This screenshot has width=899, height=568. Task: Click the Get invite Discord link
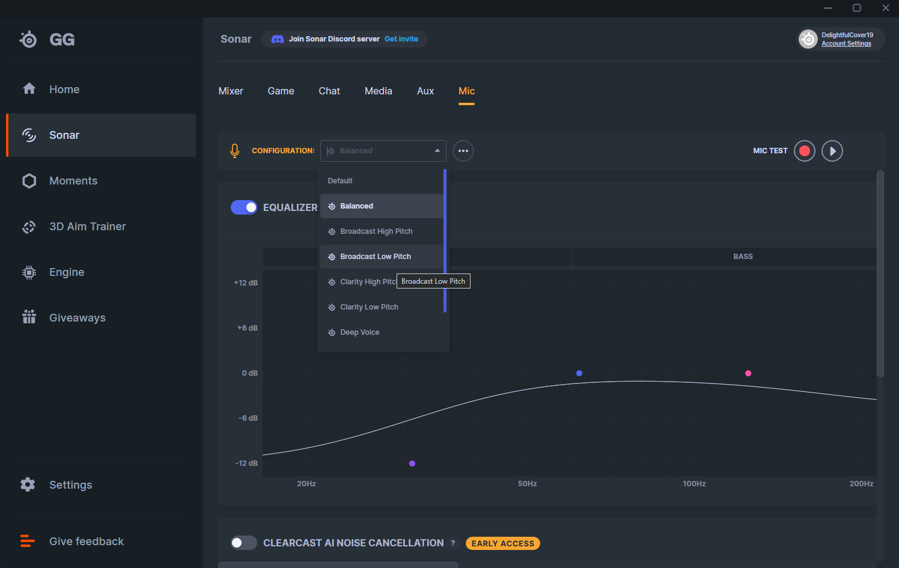click(x=401, y=39)
